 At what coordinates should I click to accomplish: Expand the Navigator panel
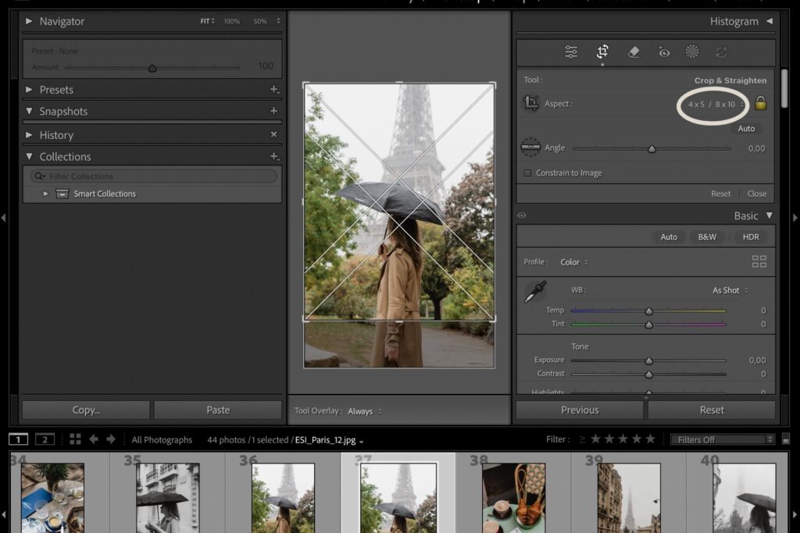29,21
